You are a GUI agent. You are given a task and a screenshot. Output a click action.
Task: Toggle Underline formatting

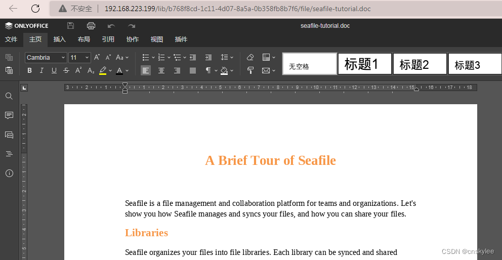coord(54,70)
